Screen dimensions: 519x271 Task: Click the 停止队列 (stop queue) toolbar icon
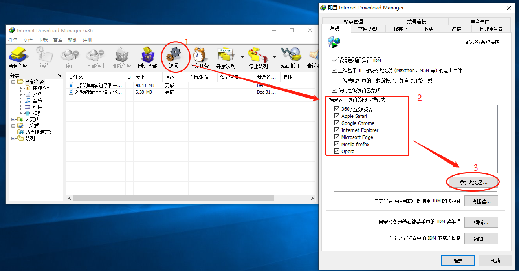tap(258, 58)
